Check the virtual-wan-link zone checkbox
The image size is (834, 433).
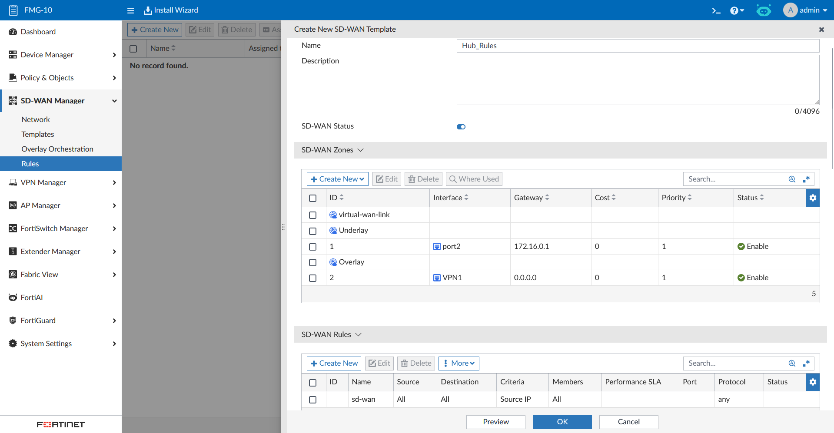312,215
